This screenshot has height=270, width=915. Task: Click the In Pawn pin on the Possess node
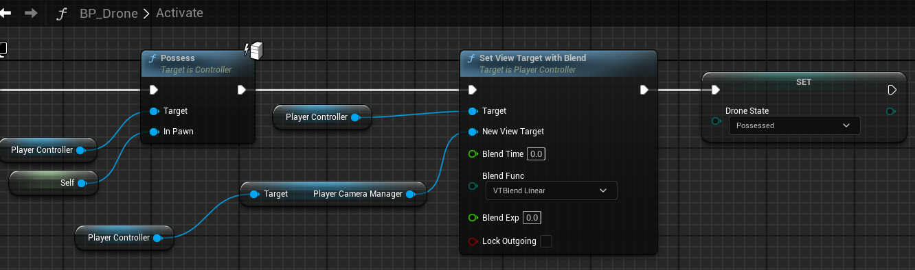[154, 132]
